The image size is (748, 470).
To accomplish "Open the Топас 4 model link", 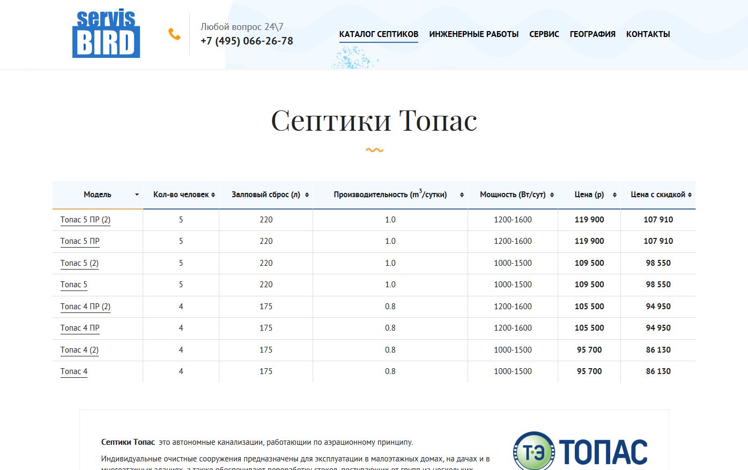I will click(x=74, y=371).
